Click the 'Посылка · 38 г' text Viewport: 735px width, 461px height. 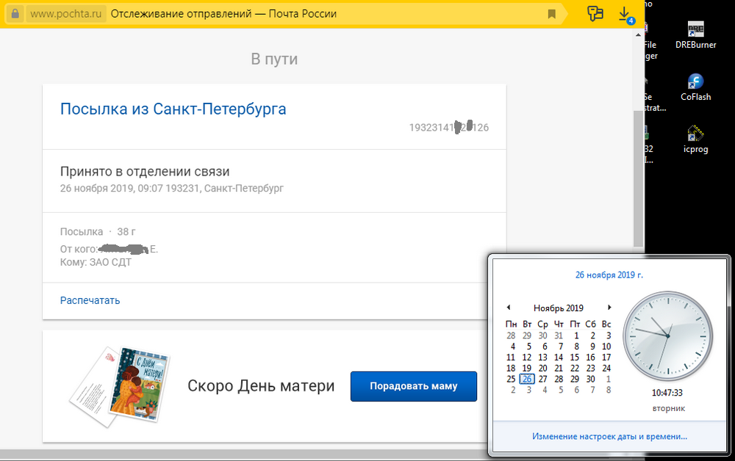pos(98,232)
